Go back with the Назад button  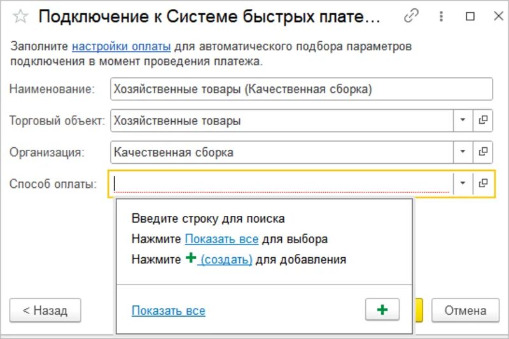(45, 310)
